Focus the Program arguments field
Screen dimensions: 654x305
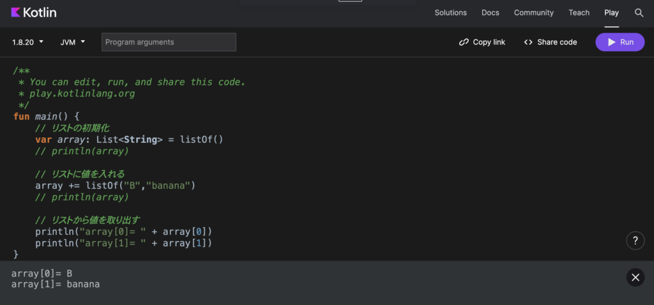169,42
